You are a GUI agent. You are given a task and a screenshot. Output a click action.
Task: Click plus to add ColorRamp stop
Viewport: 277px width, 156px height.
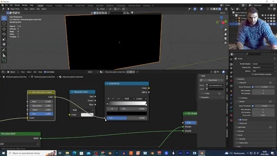coord(108,99)
